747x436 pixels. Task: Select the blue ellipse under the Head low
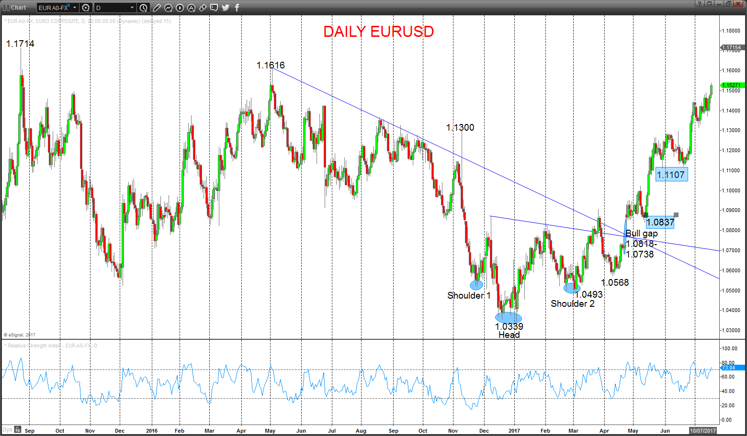509,317
